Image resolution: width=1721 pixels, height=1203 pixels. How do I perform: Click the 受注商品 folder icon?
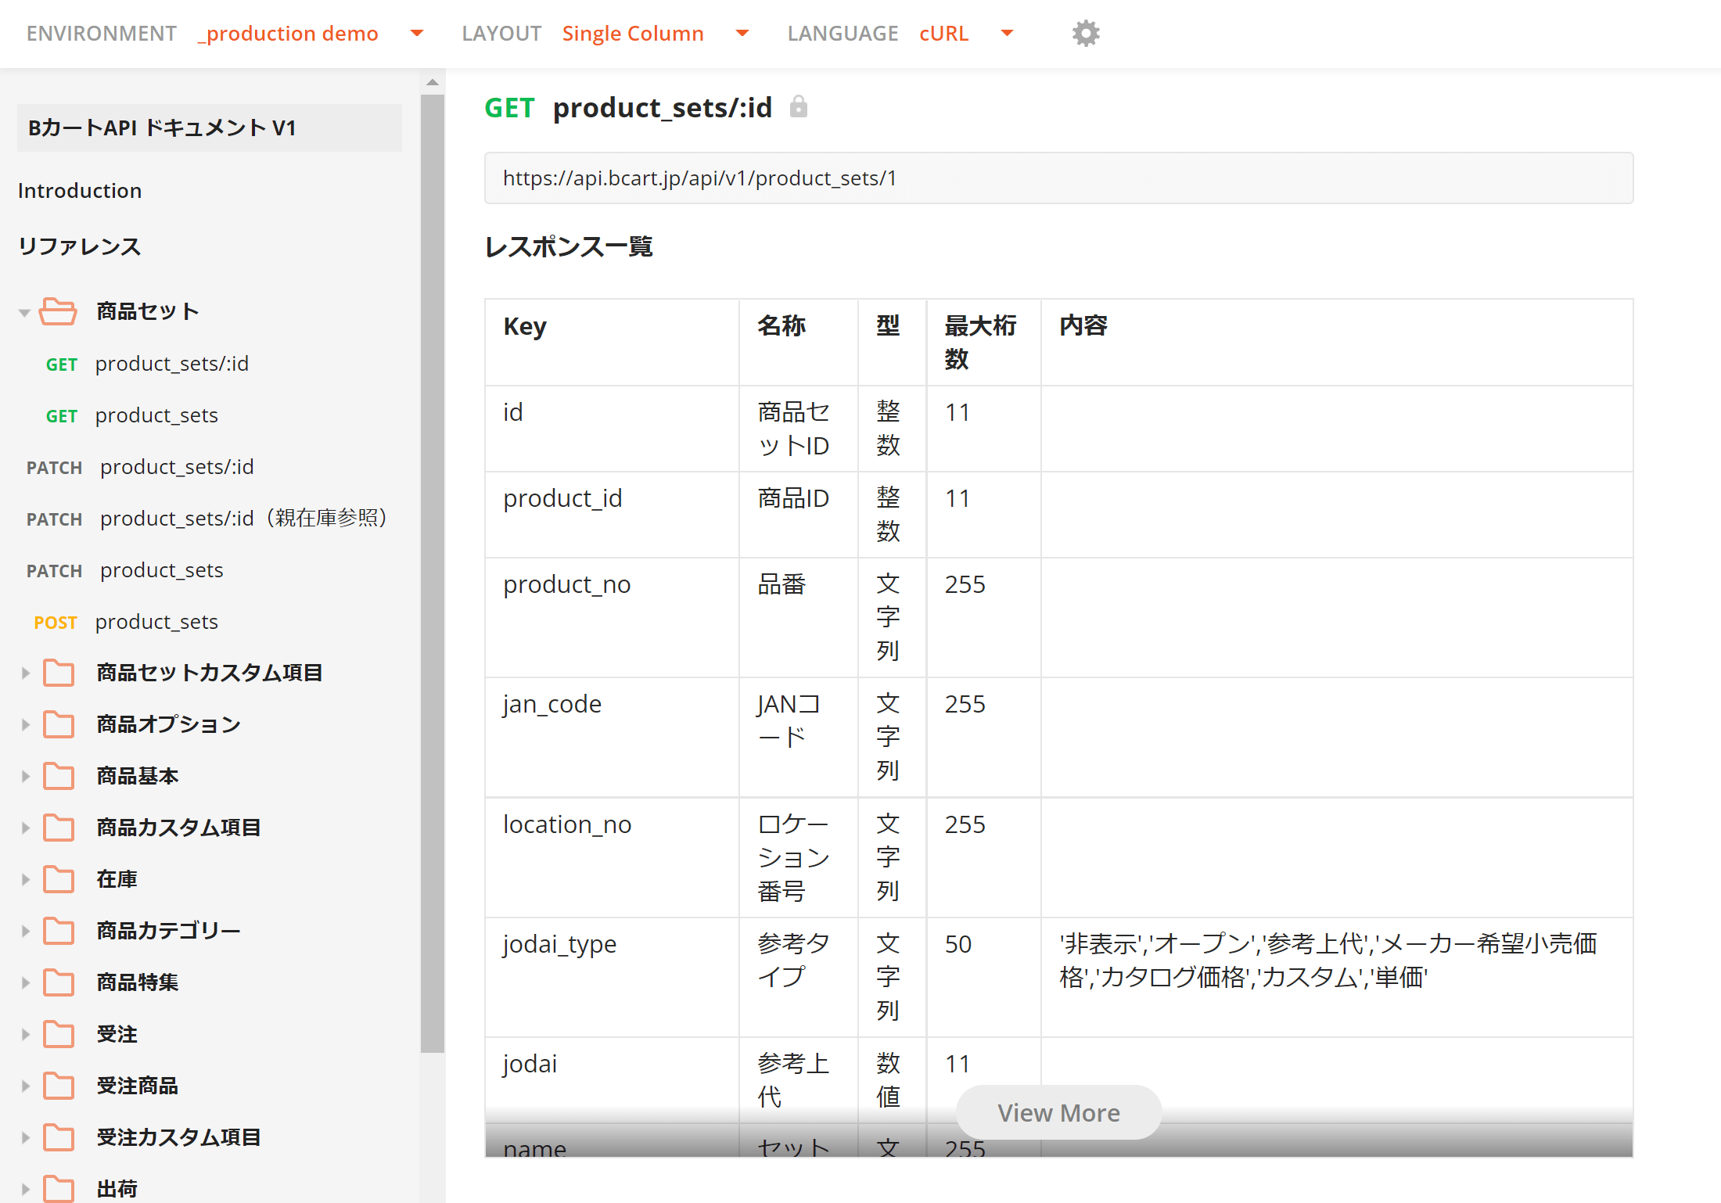[59, 1086]
